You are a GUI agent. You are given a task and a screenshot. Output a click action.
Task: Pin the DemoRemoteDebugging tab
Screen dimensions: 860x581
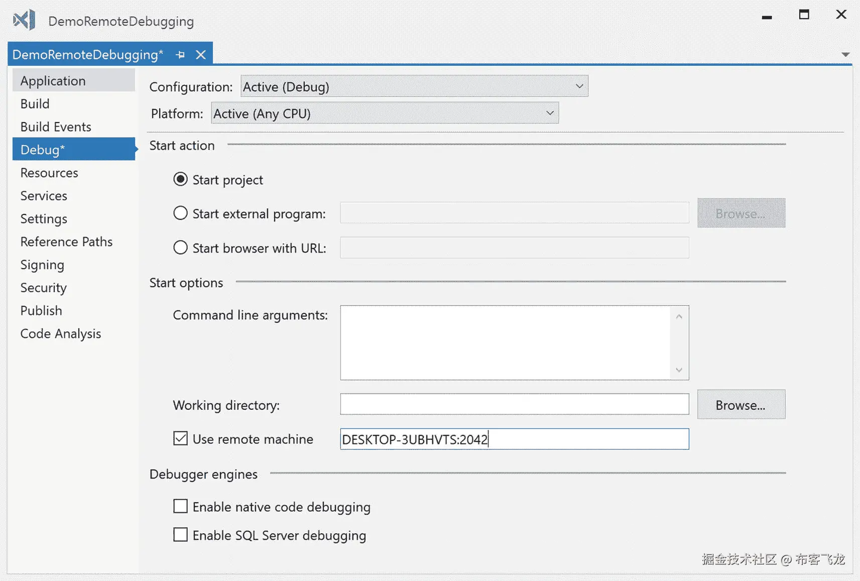point(180,55)
